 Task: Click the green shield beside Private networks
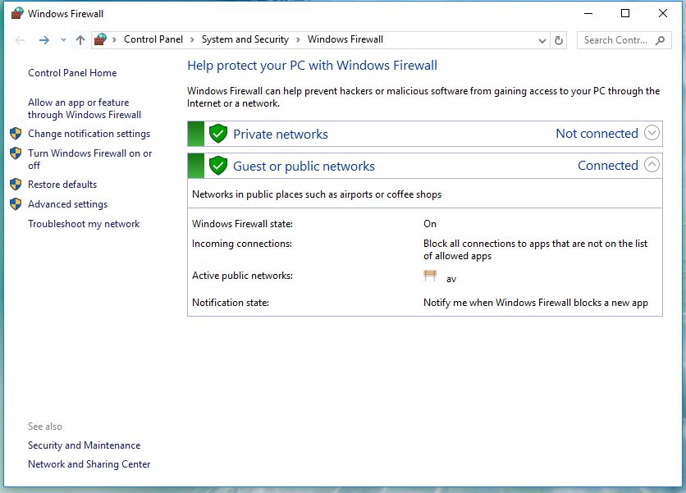click(217, 134)
